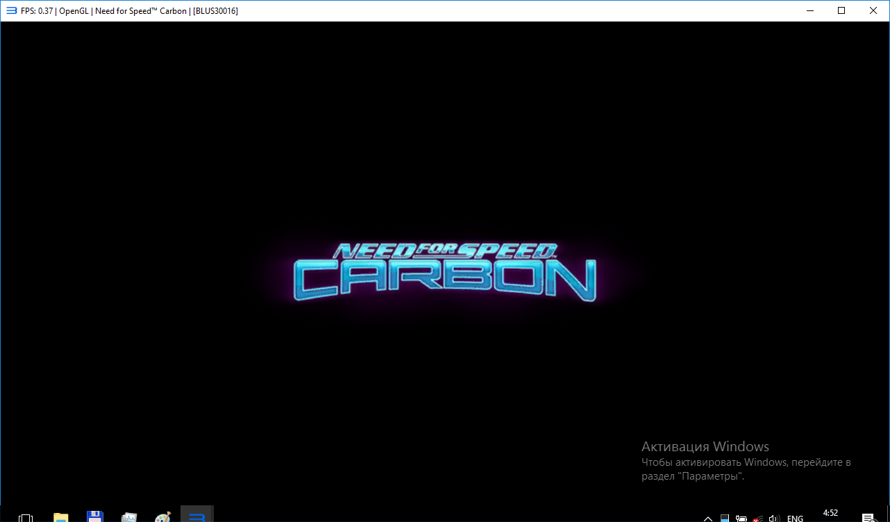Launch Paint from the taskbar palette icon
Screen dimensions: 890x522
[x=162, y=517]
